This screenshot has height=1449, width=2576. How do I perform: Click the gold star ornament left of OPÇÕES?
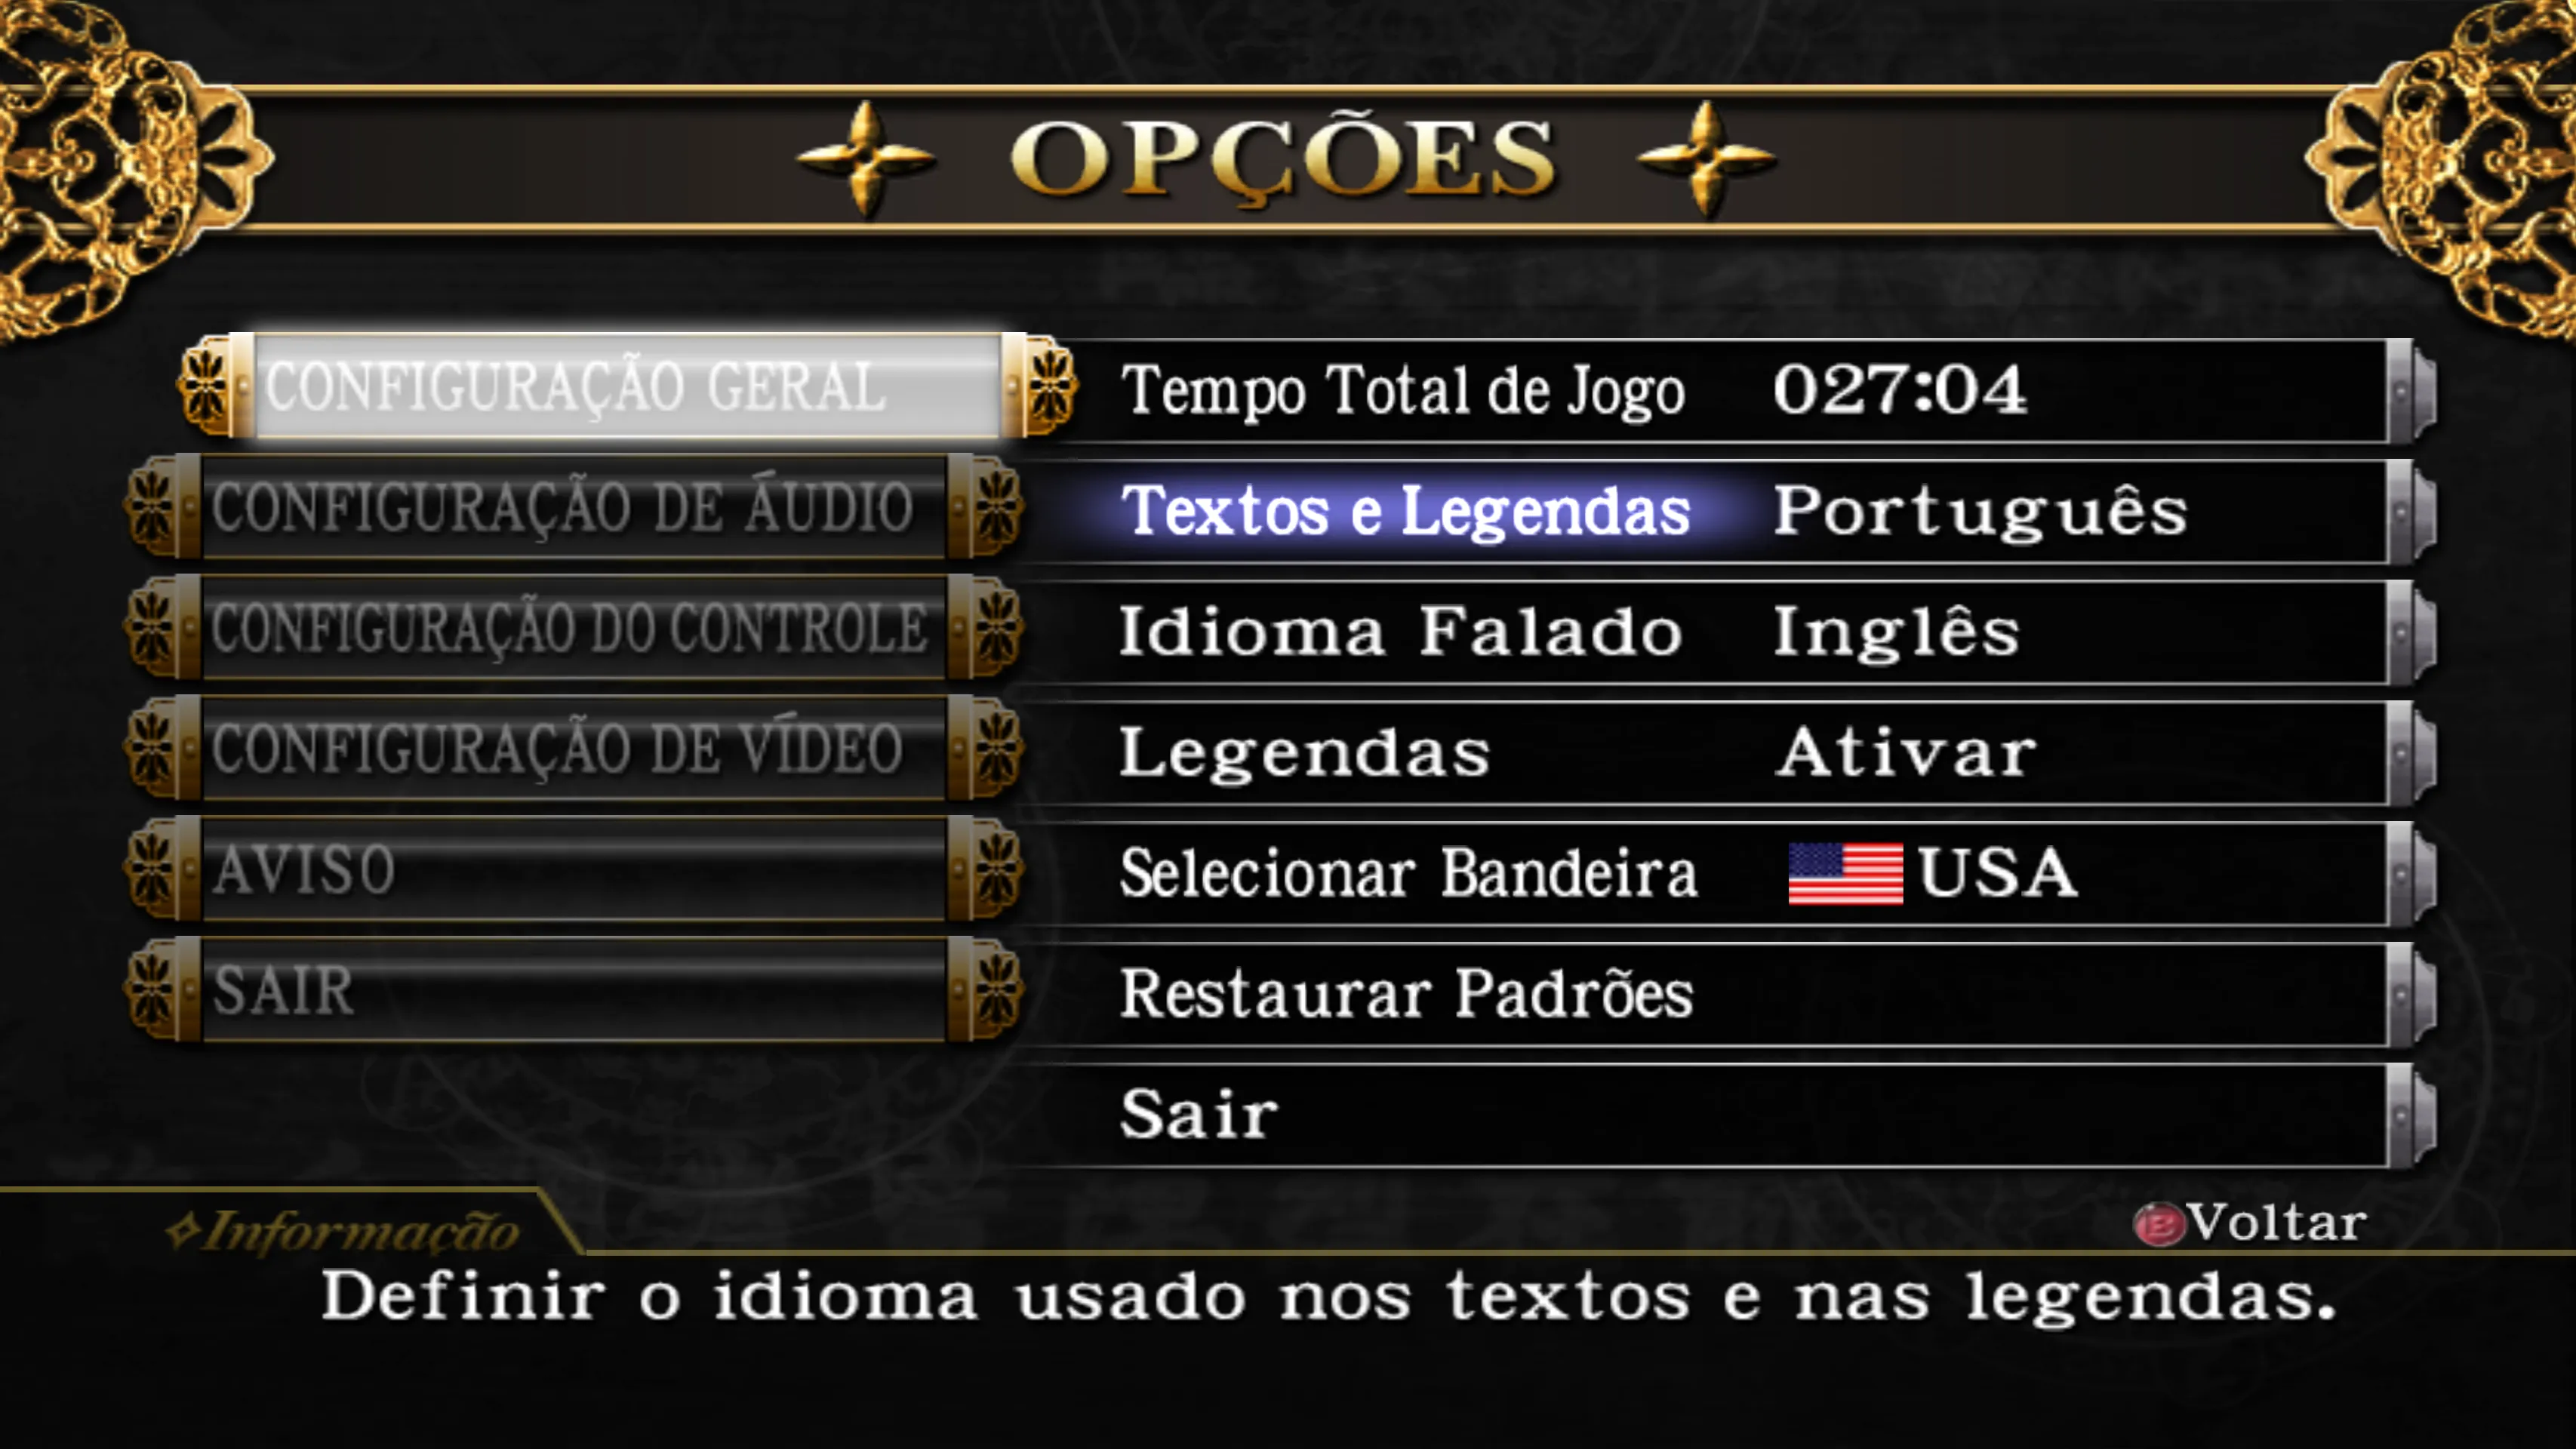click(866, 158)
